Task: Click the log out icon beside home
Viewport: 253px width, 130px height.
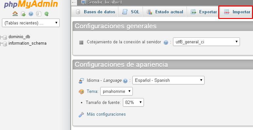Action: (x=23, y=14)
